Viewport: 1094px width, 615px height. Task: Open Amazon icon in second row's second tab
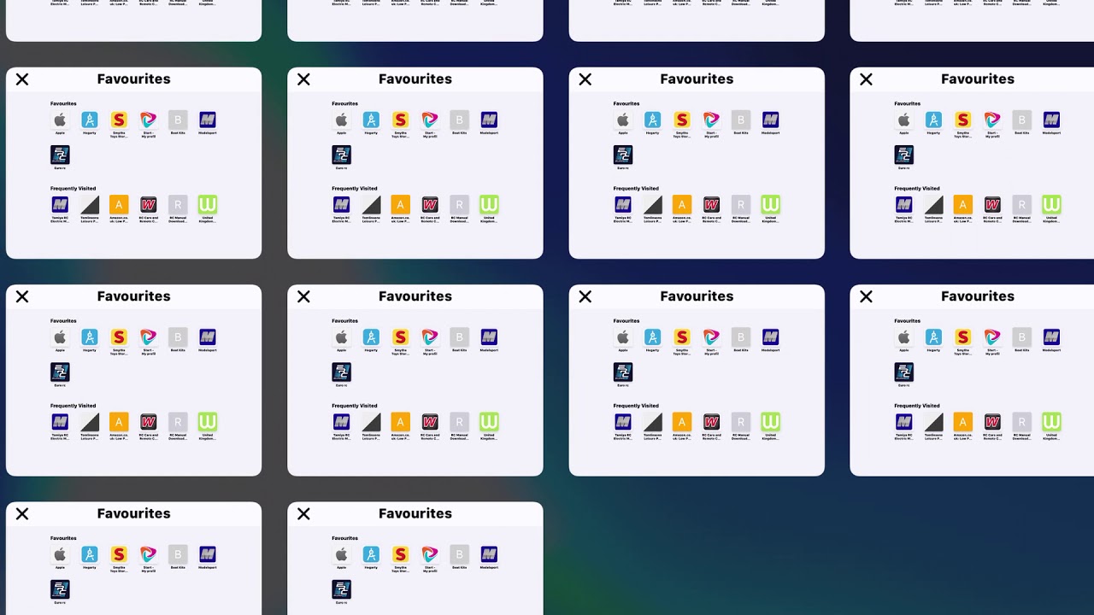click(x=400, y=204)
